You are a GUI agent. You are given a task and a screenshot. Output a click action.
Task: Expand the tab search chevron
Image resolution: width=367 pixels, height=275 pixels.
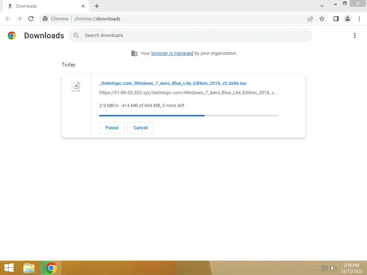322,6
